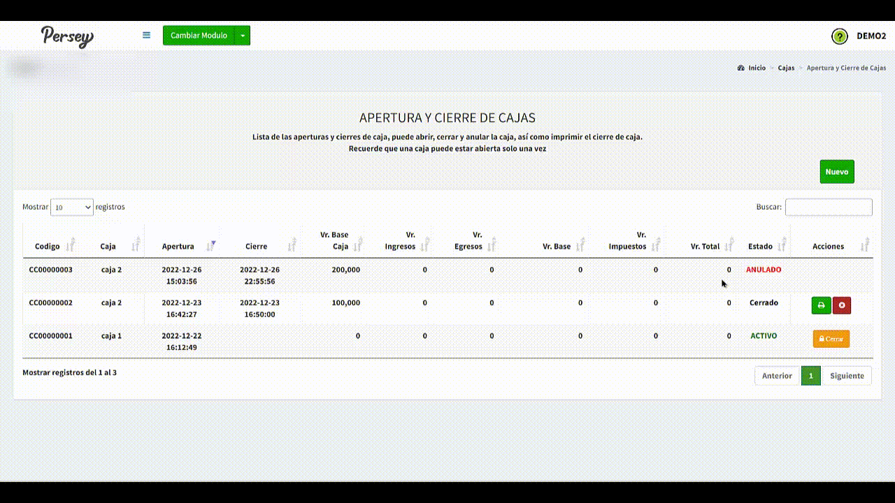Open the help question mark icon
Image resolution: width=895 pixels, height=503 pixels.
839,36
